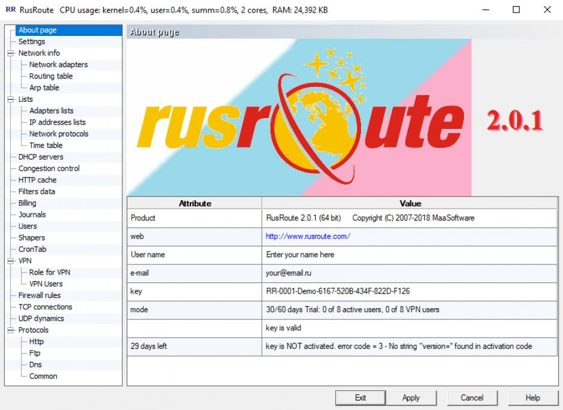The width and height of the screenshot is (563, 410).
Task: Go to DHCP servers page
Action: [41, 157]
